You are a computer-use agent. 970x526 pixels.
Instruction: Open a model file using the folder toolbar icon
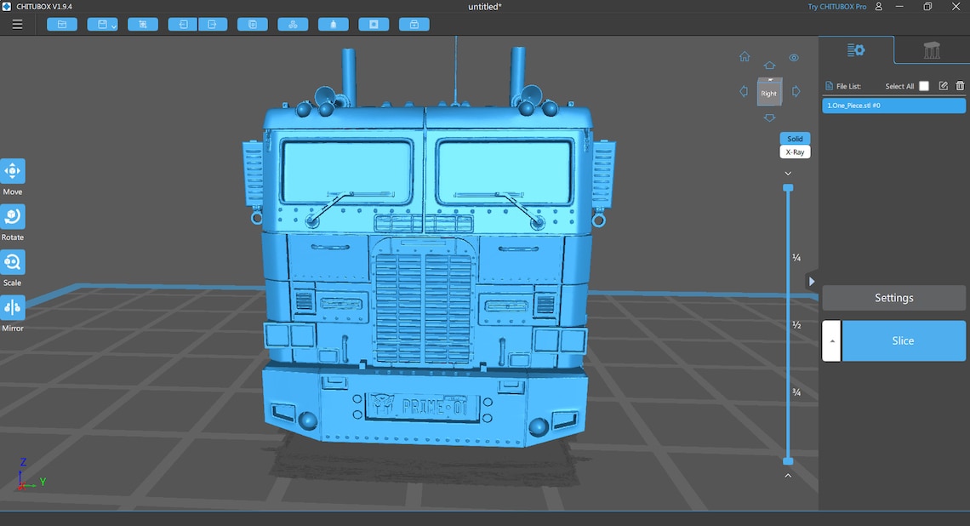pyautogui.click(x=61, y=24)
